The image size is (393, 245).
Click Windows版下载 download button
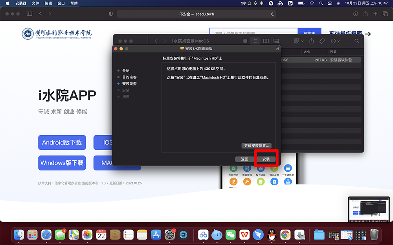point(62,163)
